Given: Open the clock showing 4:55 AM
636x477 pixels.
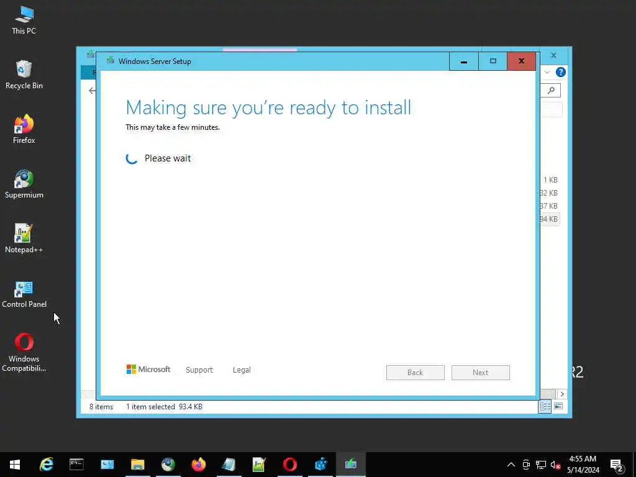Looking at the screenshot, I should coord(583,465).
